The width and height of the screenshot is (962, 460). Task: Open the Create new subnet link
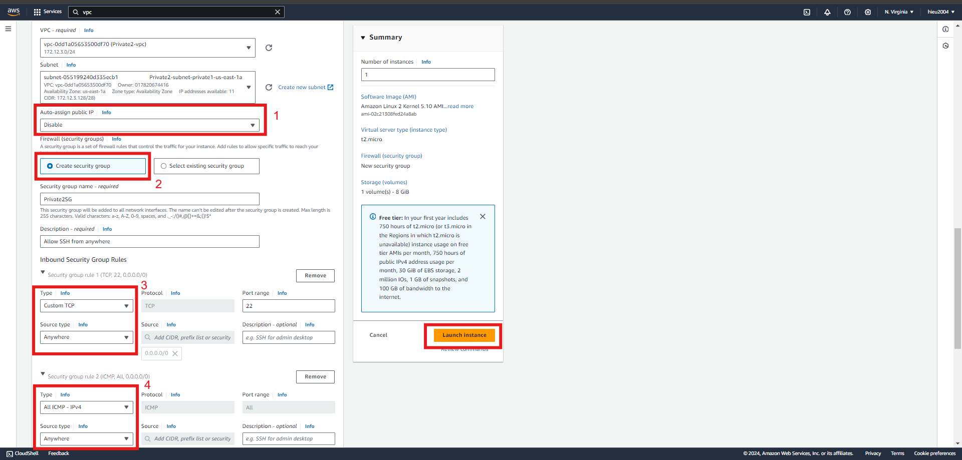point(306,88)
